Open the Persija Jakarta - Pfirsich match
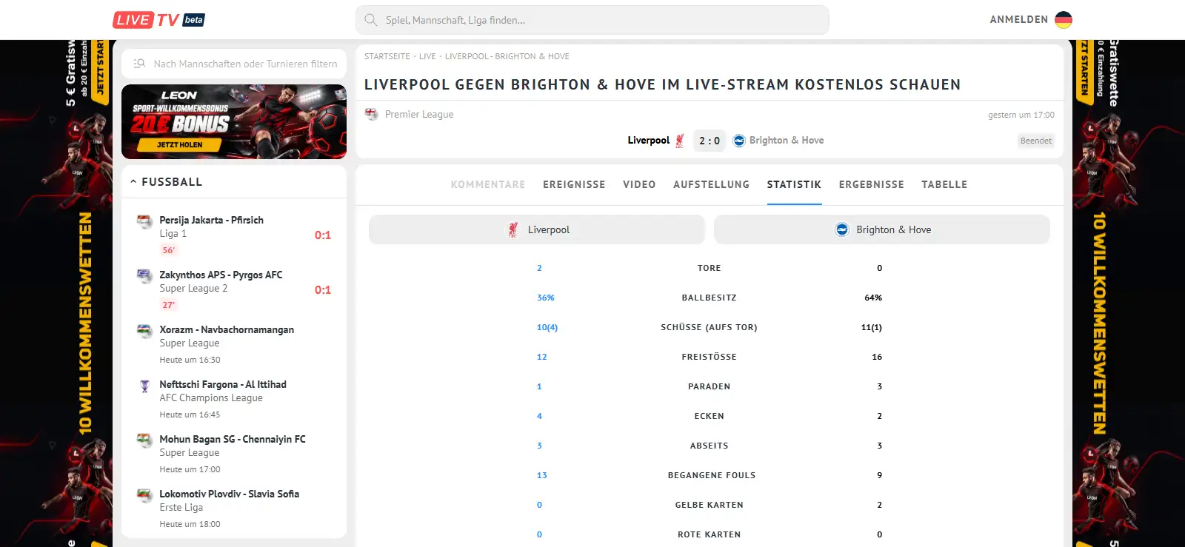 (x=234, y=234)
